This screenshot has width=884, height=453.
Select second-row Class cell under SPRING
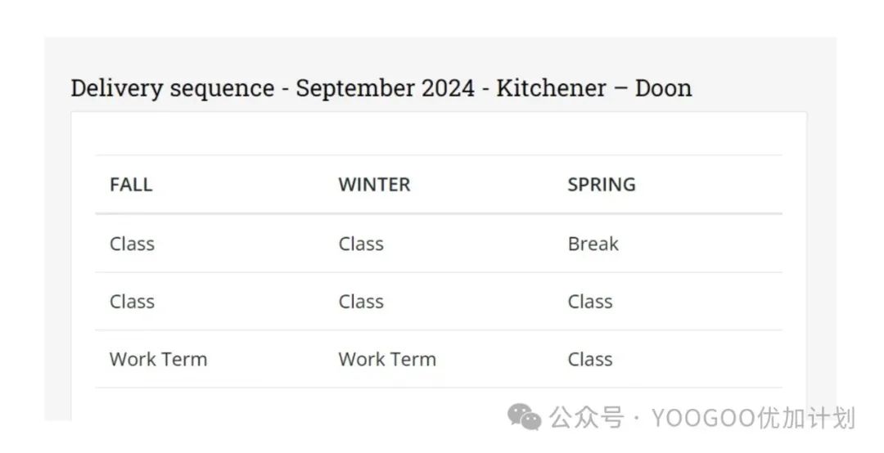click(x=589, y=302)
